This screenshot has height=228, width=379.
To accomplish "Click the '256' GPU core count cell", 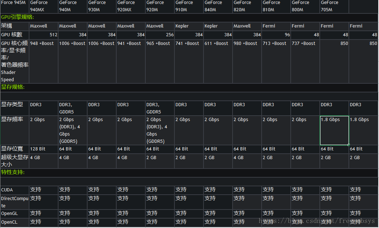I will (x=160, y=35).
